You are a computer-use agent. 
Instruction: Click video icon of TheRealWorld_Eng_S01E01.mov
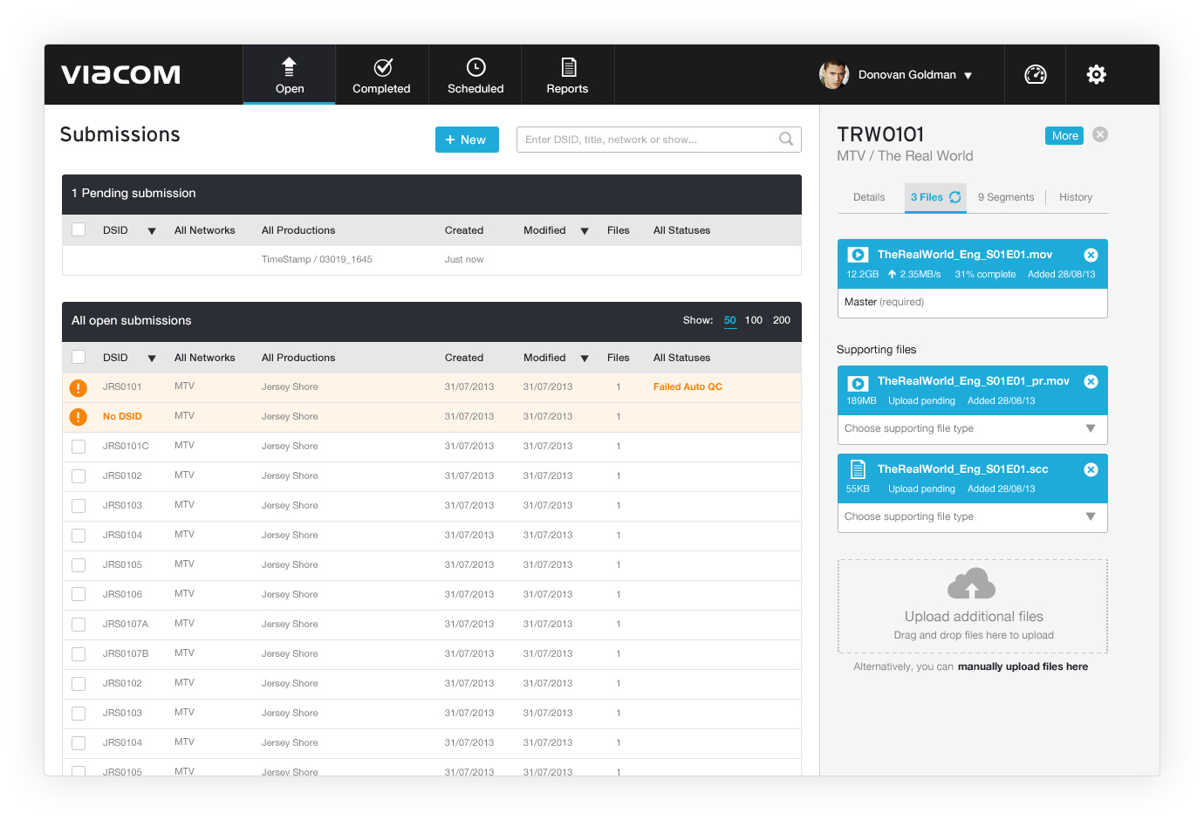click(858, 255)
